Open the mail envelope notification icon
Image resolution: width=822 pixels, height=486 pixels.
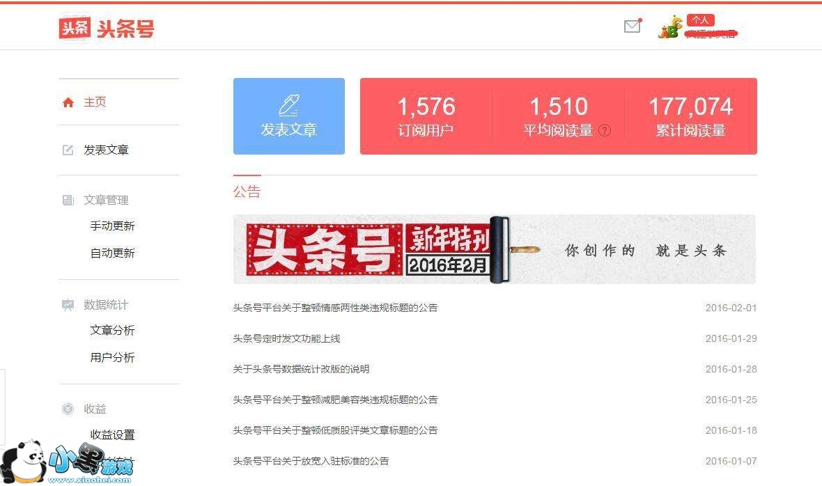(x=633, y=26)
